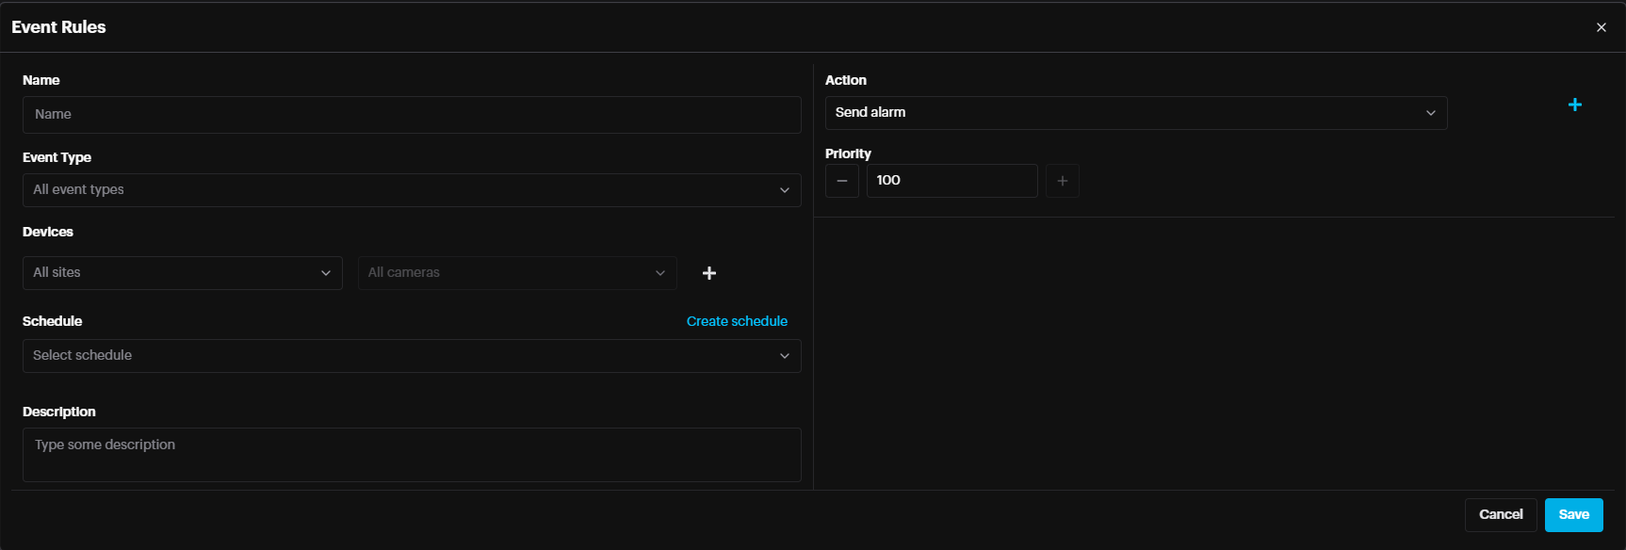Screen dimensions: 1626x550
Task: Click the blue plus icon to add action
Action: coord(1574,105)
